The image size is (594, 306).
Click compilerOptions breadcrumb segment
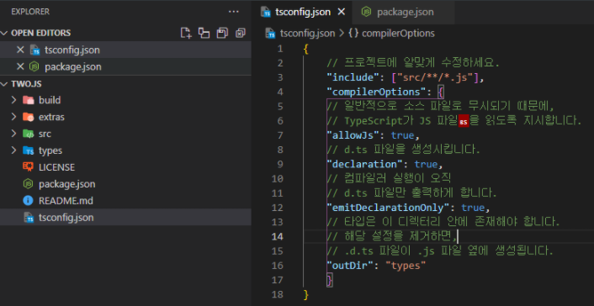(398, 34)
